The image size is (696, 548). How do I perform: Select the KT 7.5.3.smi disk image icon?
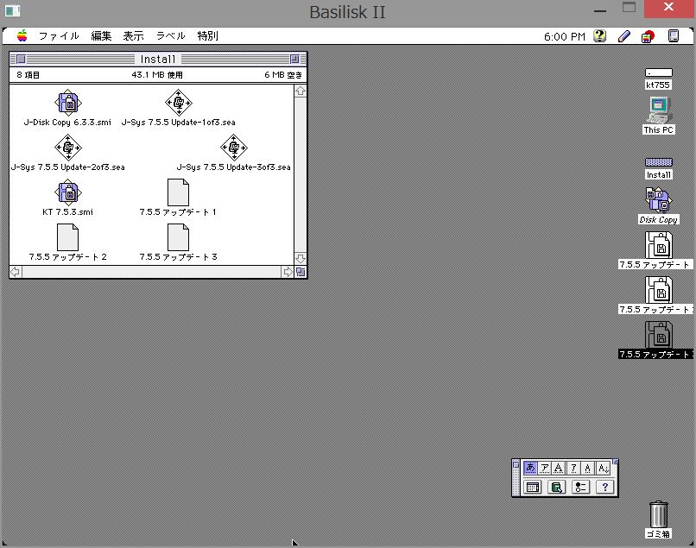(67, 192)
